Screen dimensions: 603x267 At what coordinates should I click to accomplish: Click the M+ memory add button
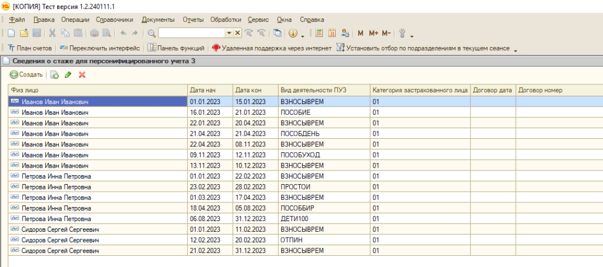tap(373, 34)
